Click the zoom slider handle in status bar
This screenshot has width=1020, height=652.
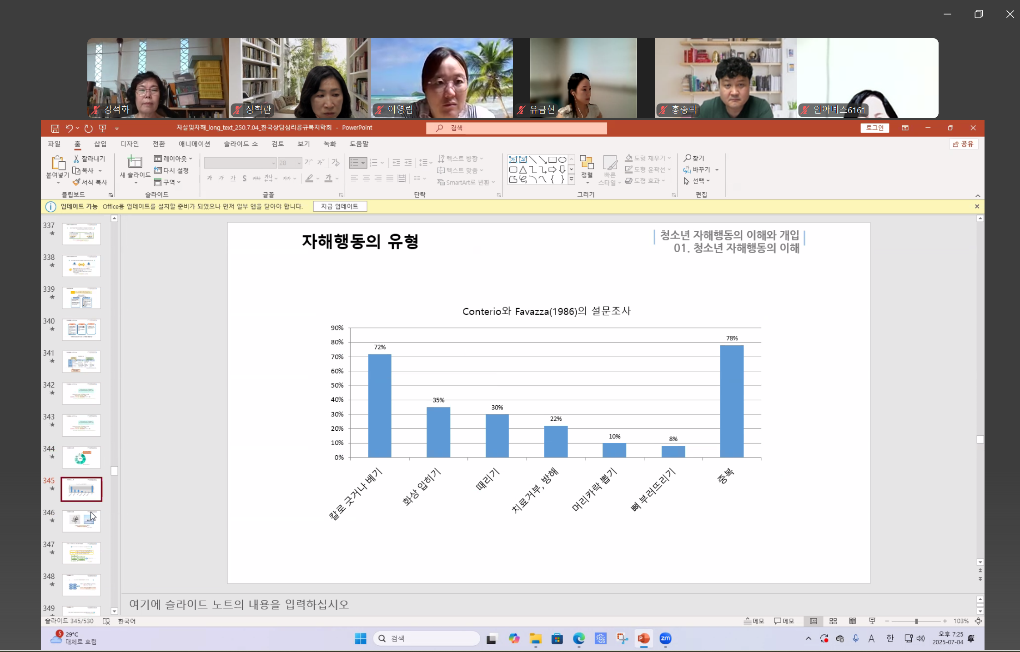click(x=916, y=621)
